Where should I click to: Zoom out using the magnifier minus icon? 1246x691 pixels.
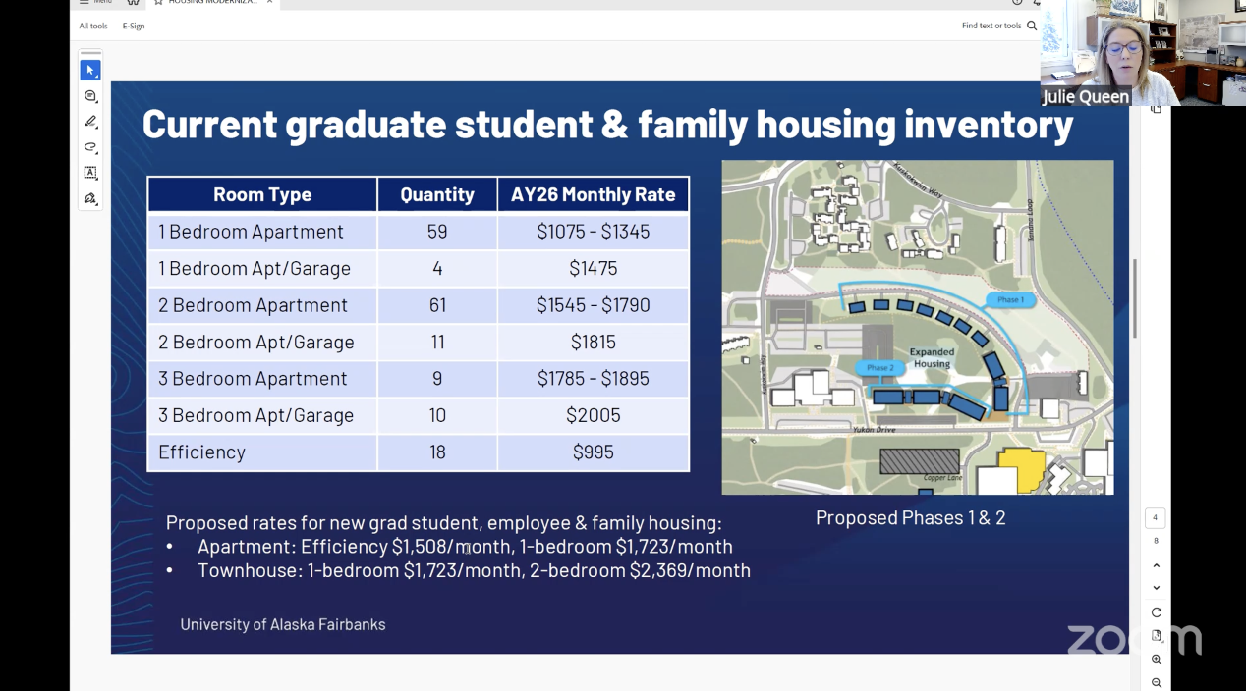coord(1157,682)
